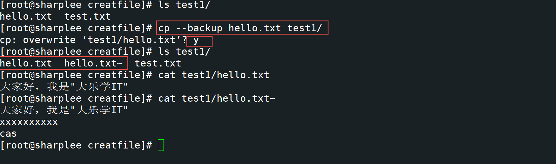Click 'test1/hello.txt' in overwrite prompt
This screenshot has width=556, height=164.
132,40
